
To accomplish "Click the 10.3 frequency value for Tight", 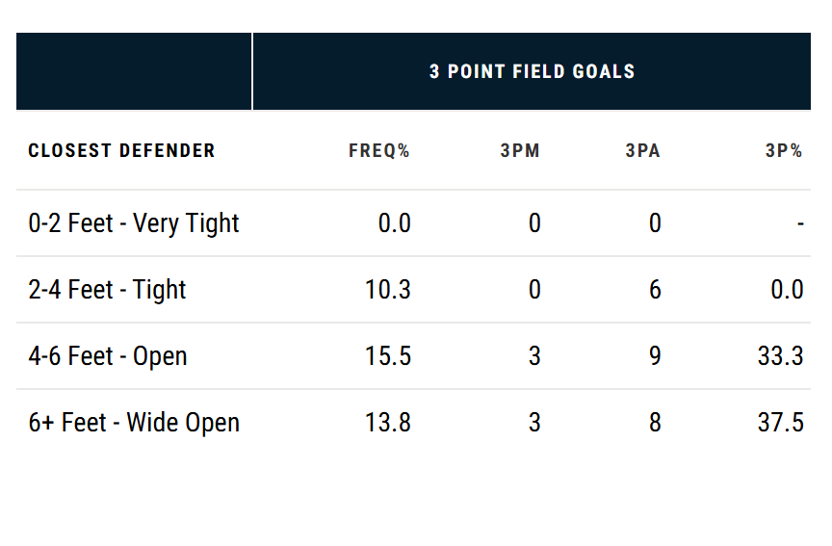I will tap(388, 290).
